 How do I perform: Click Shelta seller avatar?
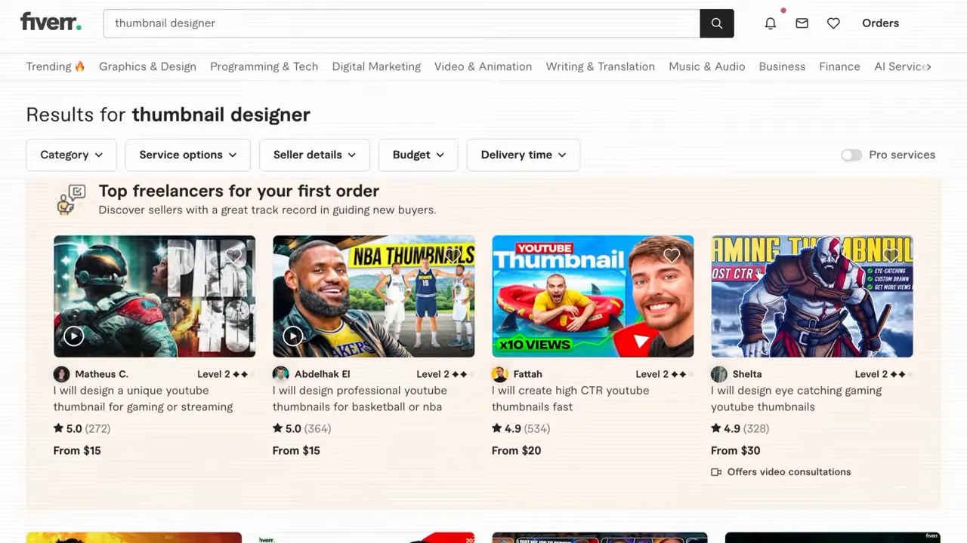tap(718, 374)
